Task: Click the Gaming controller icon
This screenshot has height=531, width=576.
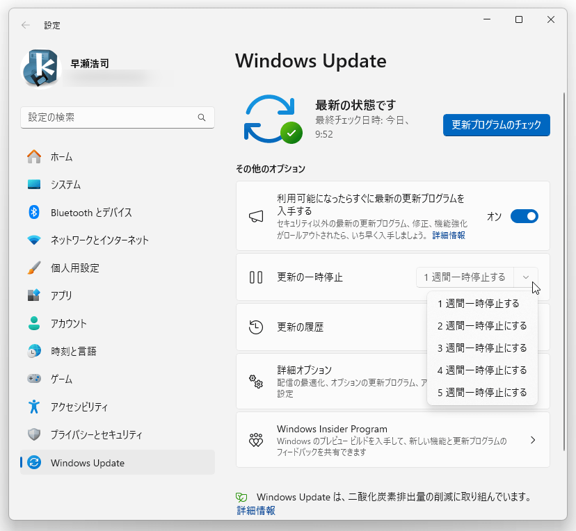Action: [x=34, y=378]
